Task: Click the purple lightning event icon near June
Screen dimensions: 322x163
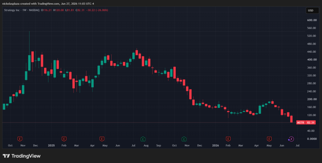Action: pyautogui.click(x=291, y=139)
